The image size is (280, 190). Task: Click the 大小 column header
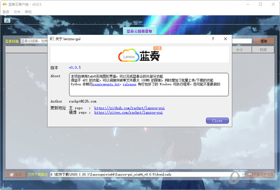coord(239,50)
